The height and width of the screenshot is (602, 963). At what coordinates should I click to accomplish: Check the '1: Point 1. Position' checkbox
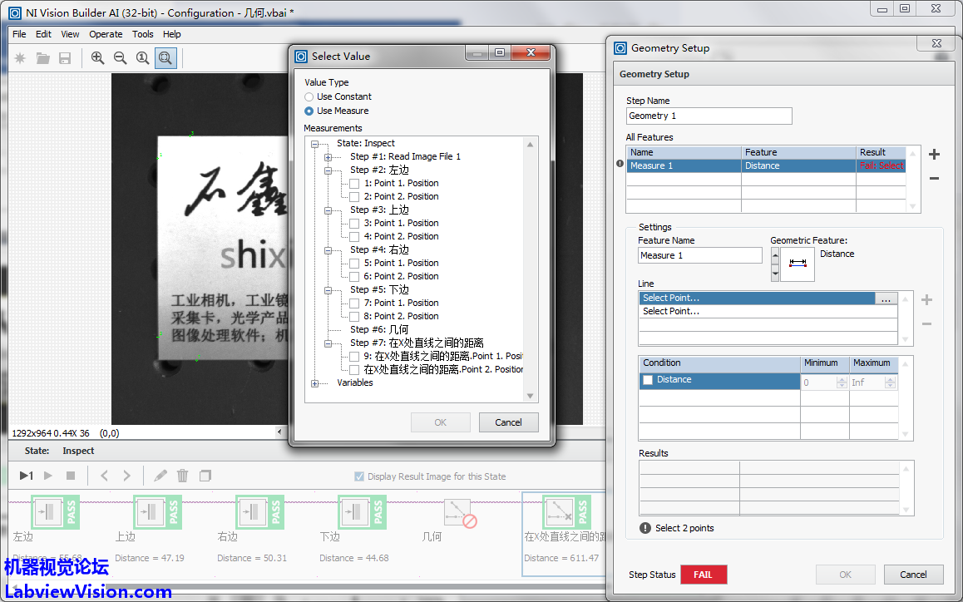point(355,184)
